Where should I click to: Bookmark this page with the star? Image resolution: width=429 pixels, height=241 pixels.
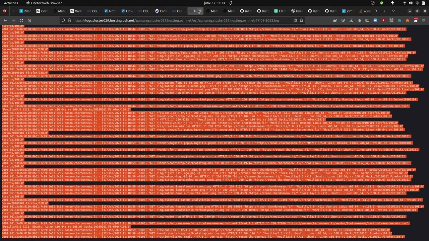301,20
